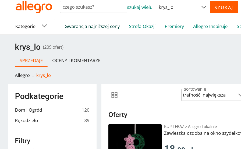
Task: Visit Allegro Inspiruje link
Action: tap(210, 26)
